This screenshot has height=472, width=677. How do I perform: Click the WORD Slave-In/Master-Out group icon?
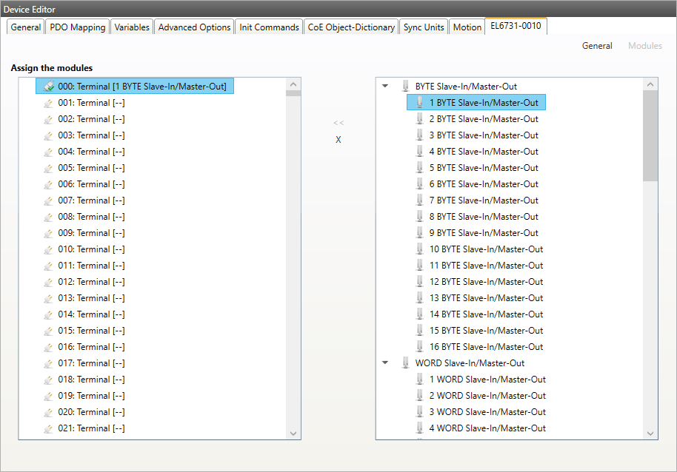pyautogui.click(x=405, y=363)
